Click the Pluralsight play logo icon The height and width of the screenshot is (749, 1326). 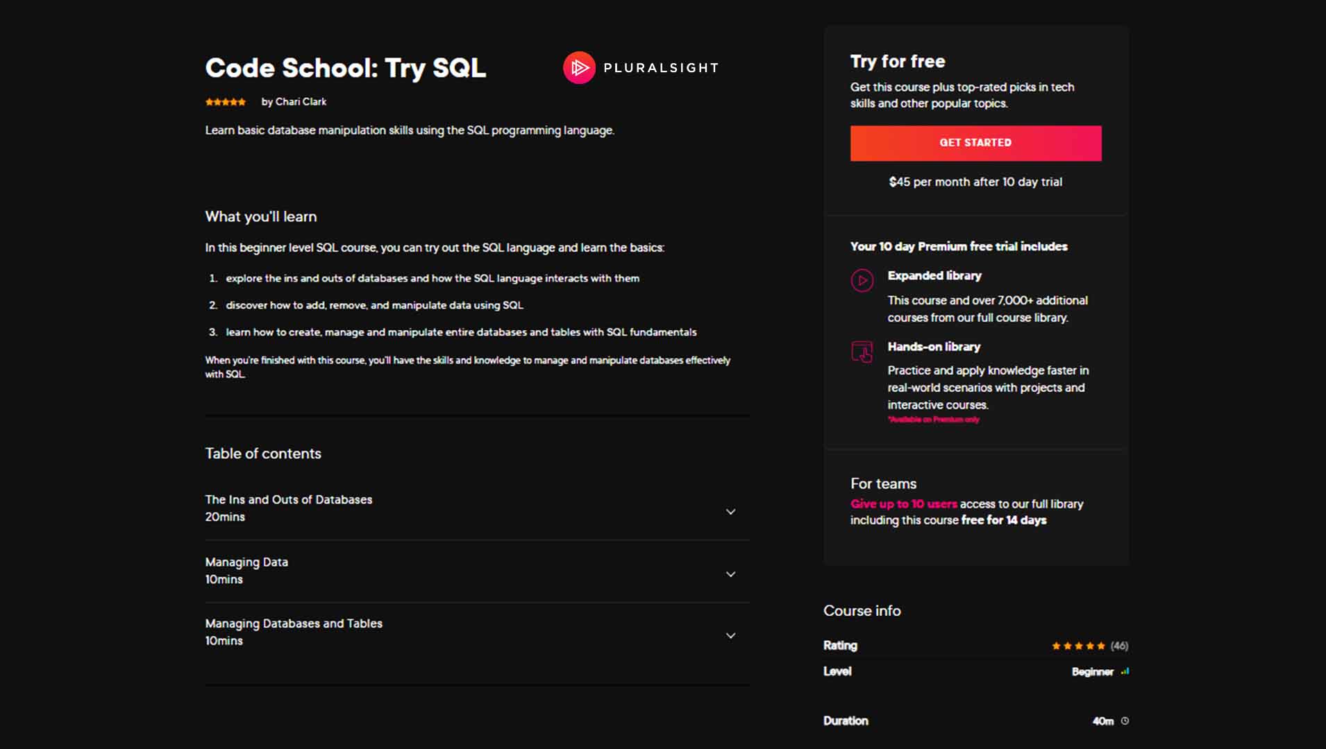pyautogui.click(x=578, y=68)
